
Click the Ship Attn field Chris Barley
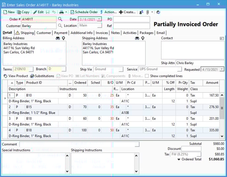click(x=200, y=63)
